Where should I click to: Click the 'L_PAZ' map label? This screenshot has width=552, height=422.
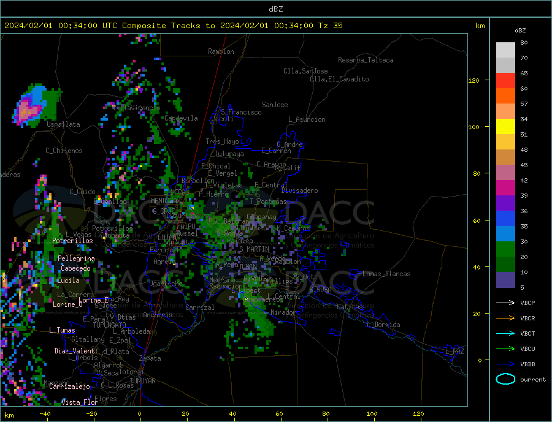pyautogui.click(x=454, y=352)
